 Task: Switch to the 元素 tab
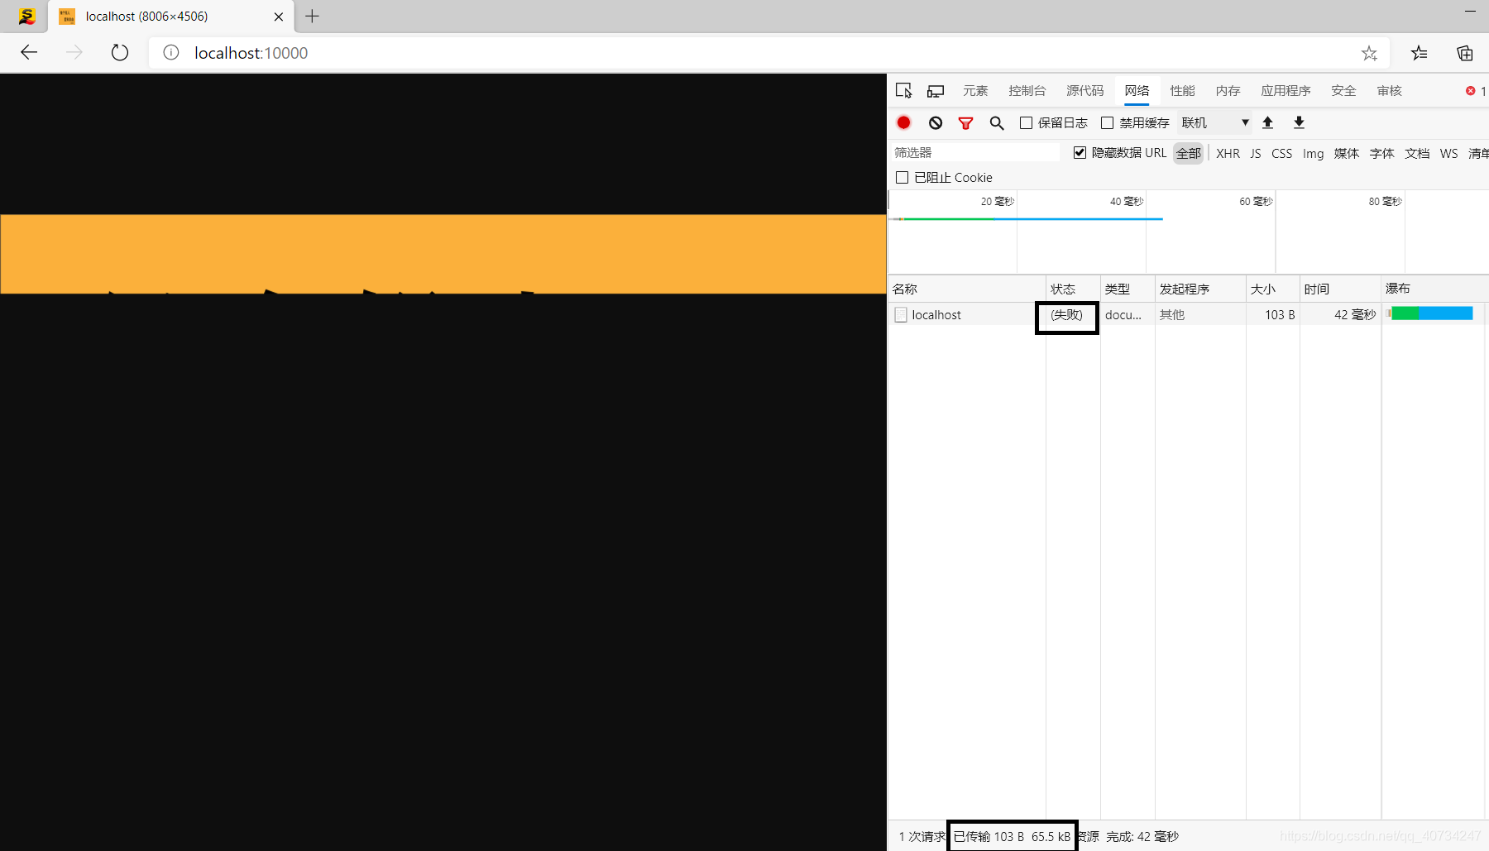coord(975,91)
